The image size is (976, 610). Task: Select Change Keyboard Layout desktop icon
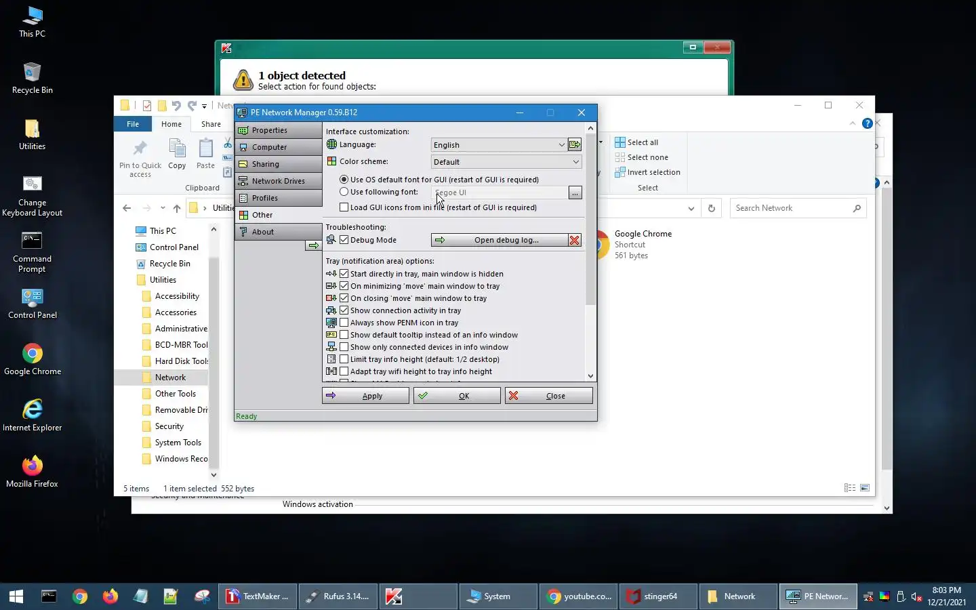coord(32,197)
